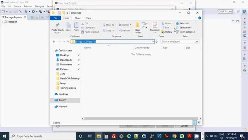Expand the Delete options arrow
Image resolution: width=248 pixels, height=140 pixels.
coord(130,25)
